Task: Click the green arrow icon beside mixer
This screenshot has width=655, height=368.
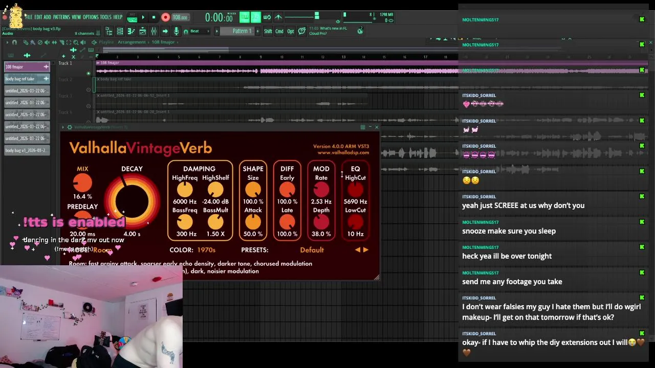Action: [165, 31]
